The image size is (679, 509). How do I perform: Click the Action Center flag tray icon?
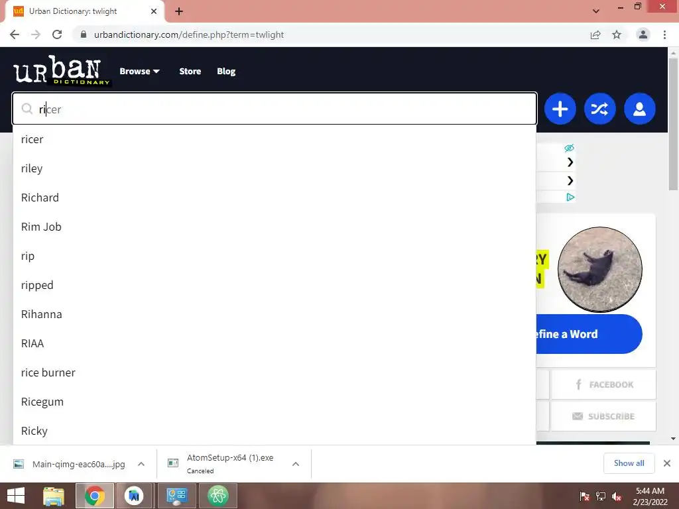tap(585, 496)
